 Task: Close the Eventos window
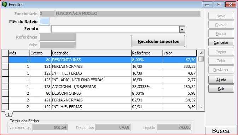pyautogui.click(x=231, y=5)
